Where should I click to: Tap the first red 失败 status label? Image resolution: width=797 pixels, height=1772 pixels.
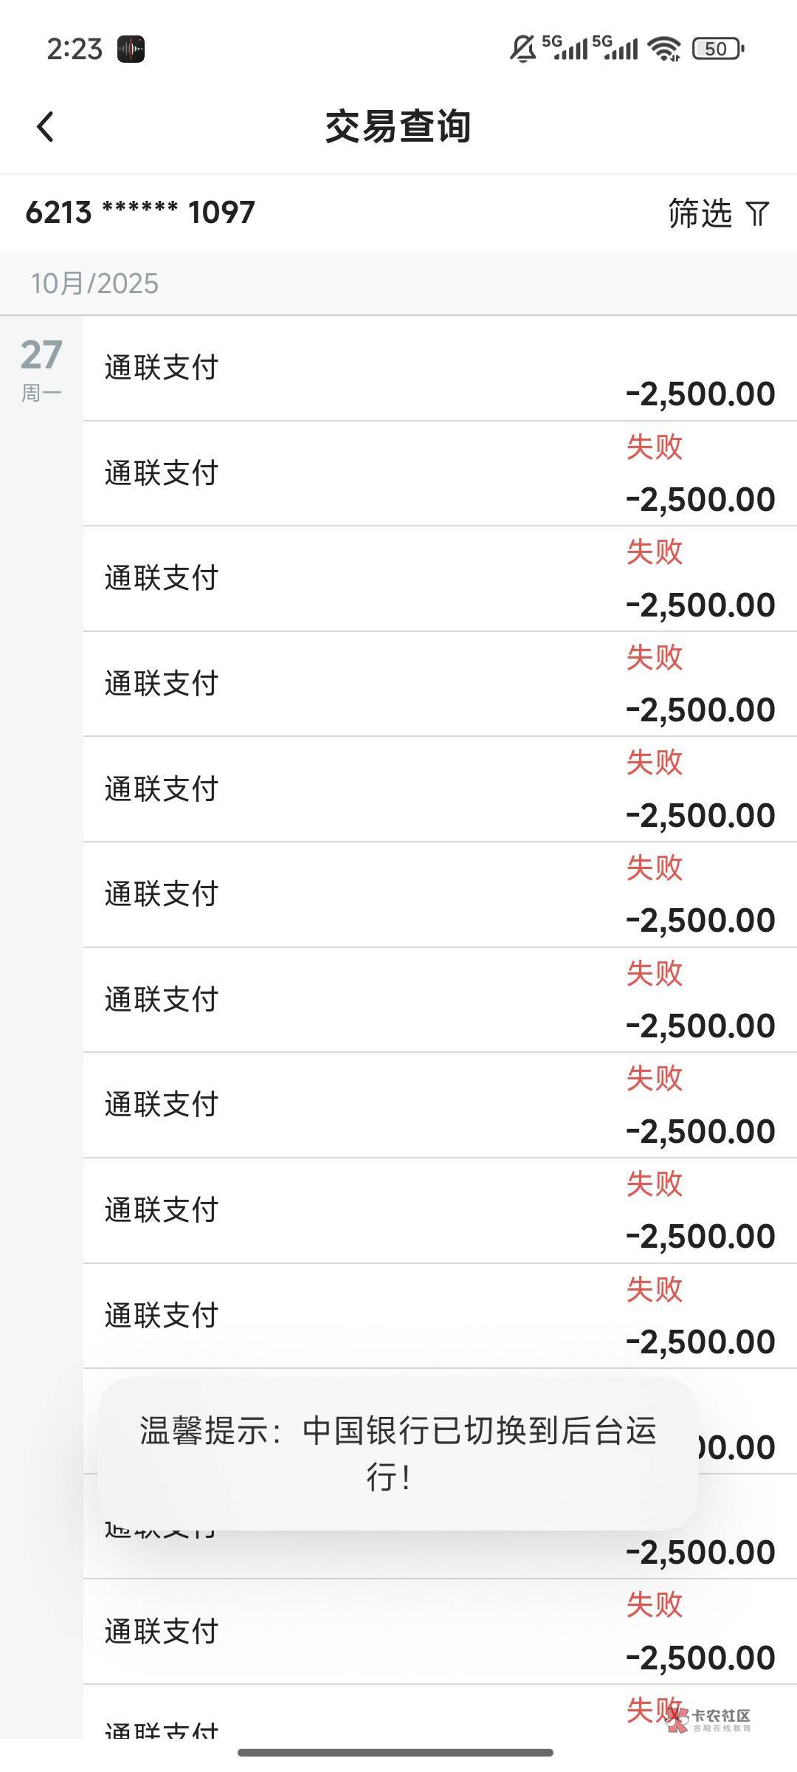pos(655,447)
